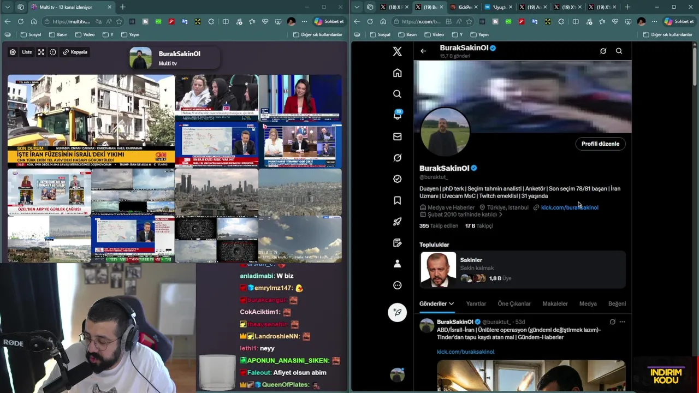The width and height of the screenshot is (699, 393).
Task: Open 395 Takip edilen list
Action: pyautogui.click(x=439, y=225)
